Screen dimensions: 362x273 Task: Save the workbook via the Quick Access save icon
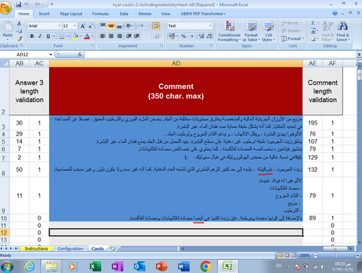[19, 4]
